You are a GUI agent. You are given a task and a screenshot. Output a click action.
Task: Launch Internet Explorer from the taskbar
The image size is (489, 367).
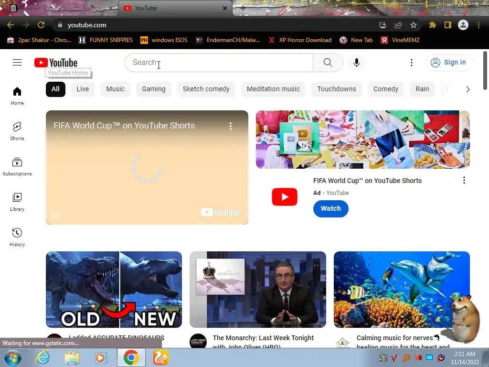43,357
